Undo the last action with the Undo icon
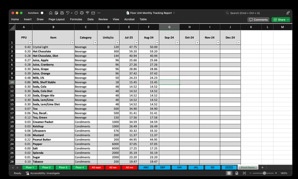Screen dimensions: 298x179 coord(68,13)
